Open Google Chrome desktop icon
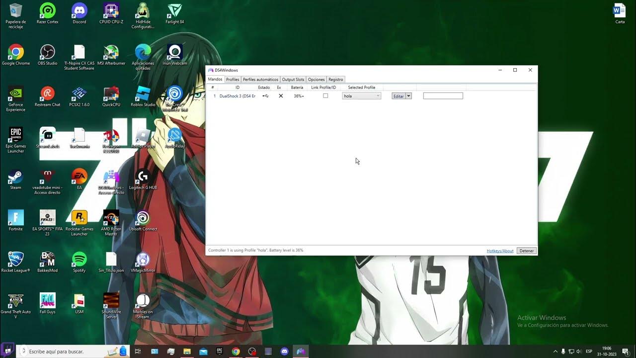This screenshot has height=358, width=636. (x=16, y=55)
